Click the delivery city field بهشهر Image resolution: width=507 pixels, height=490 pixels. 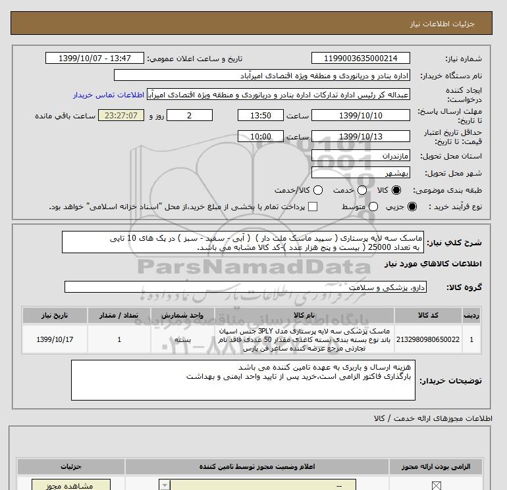[x=361, y=173]
